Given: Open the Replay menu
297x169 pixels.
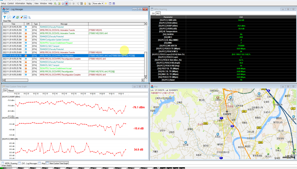Looking at the screenshot, I should coord(29,4).
